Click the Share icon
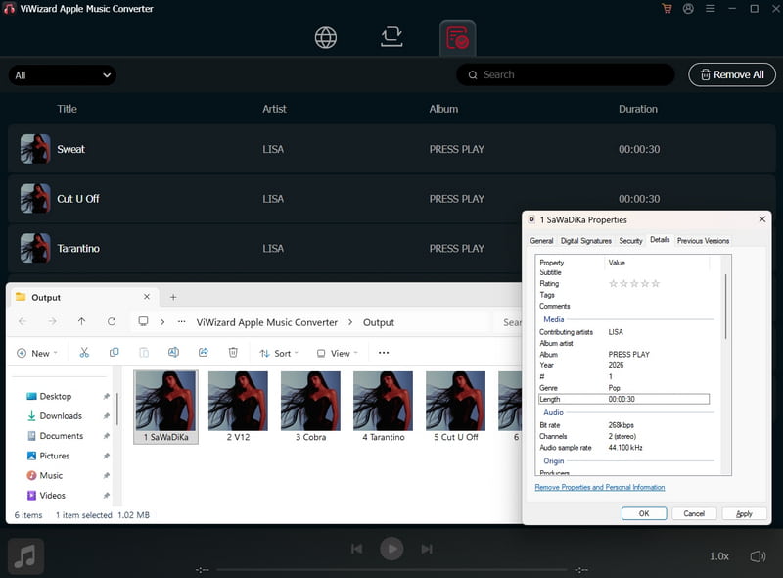Image resolution: width=783 pixels, height=578 pixels. coord(204,353)
